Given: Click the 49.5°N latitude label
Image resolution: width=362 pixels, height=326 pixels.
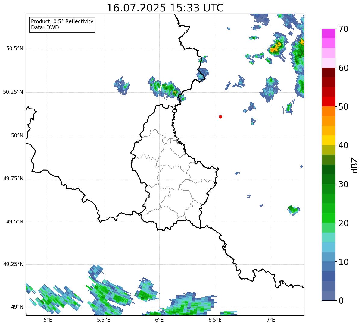Looking at the screenshot, I should tap(15, 222).
